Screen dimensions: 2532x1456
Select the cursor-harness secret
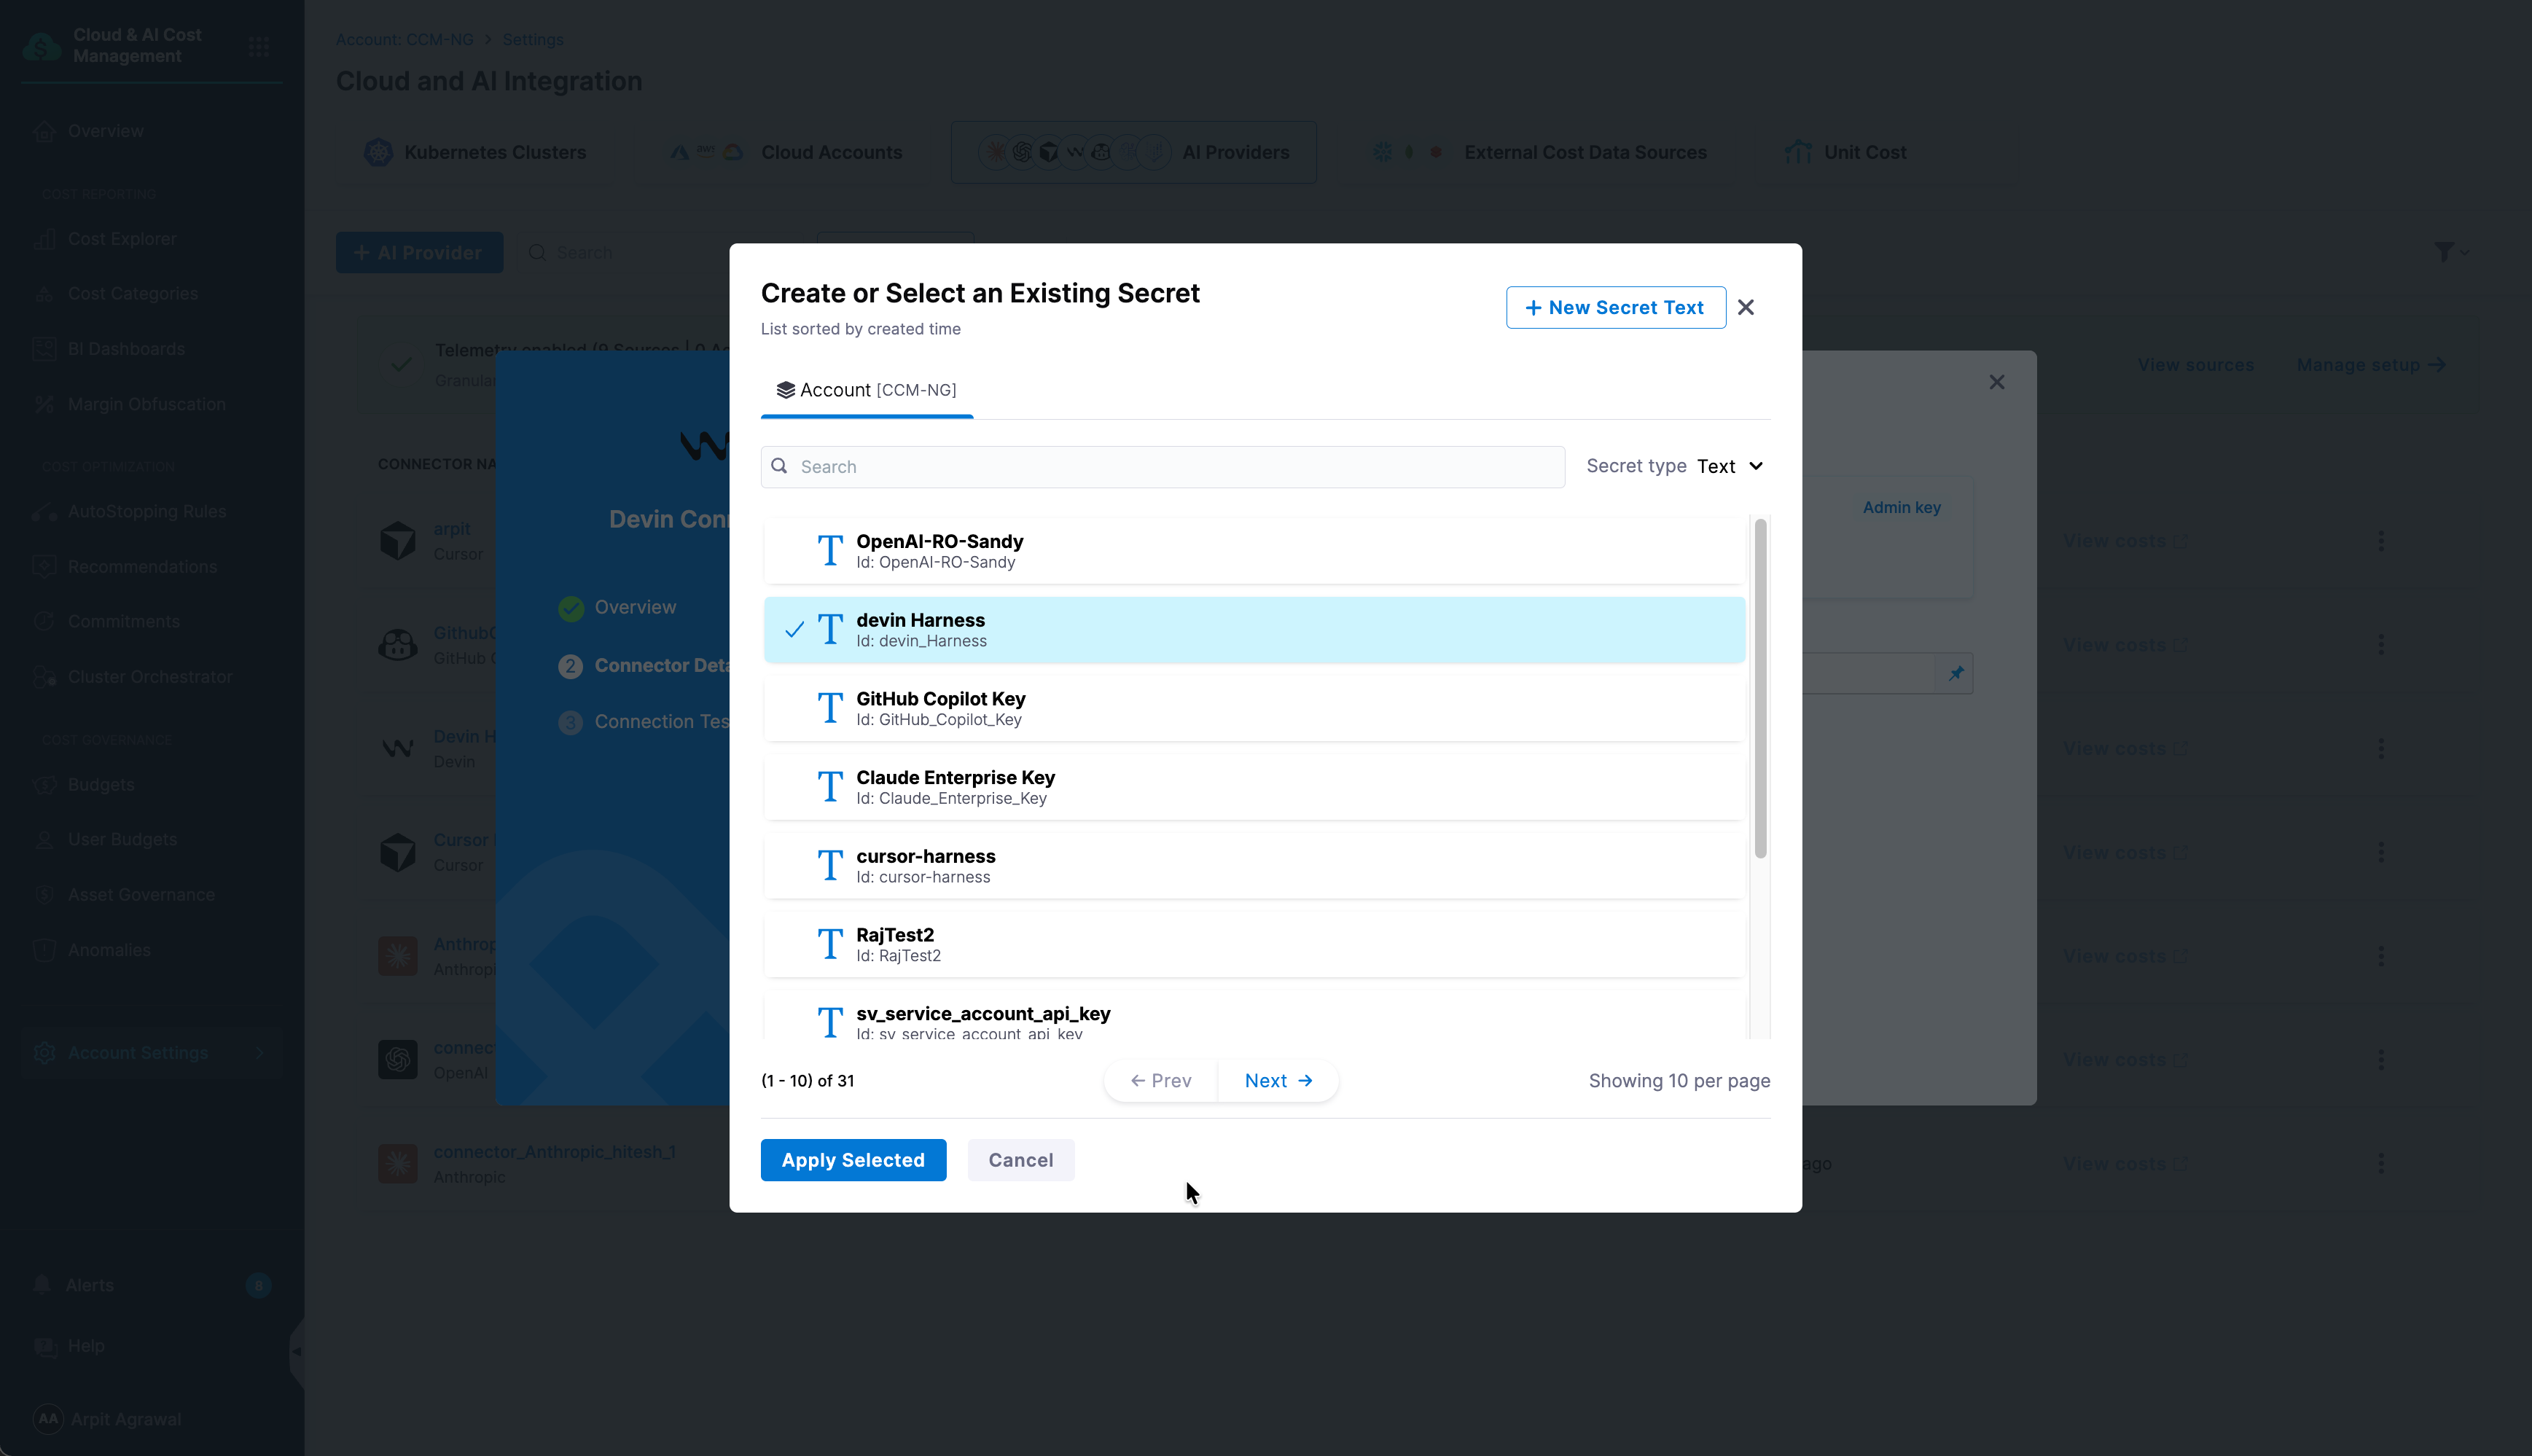(1254, 866)
